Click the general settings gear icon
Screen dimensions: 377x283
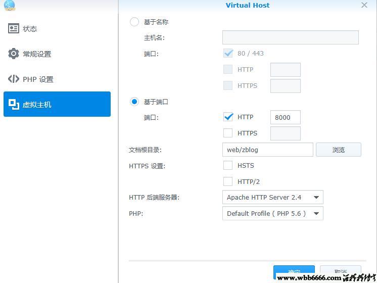[x=14, y=54]
